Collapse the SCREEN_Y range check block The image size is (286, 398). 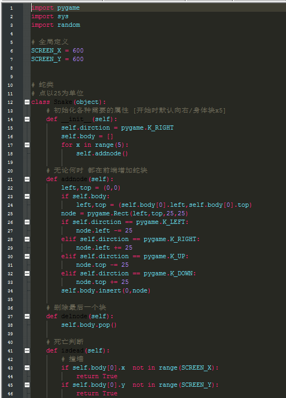pos(27,385)
